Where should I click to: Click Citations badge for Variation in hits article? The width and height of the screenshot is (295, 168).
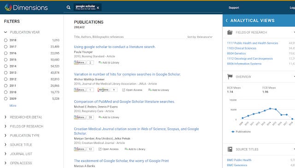84,90
